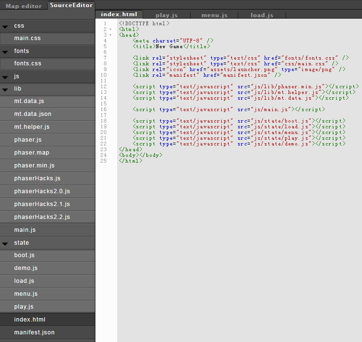The image size is (362, 342).
Task: Click the "UTF-8" charset value
Action: (x=191, y=41)
